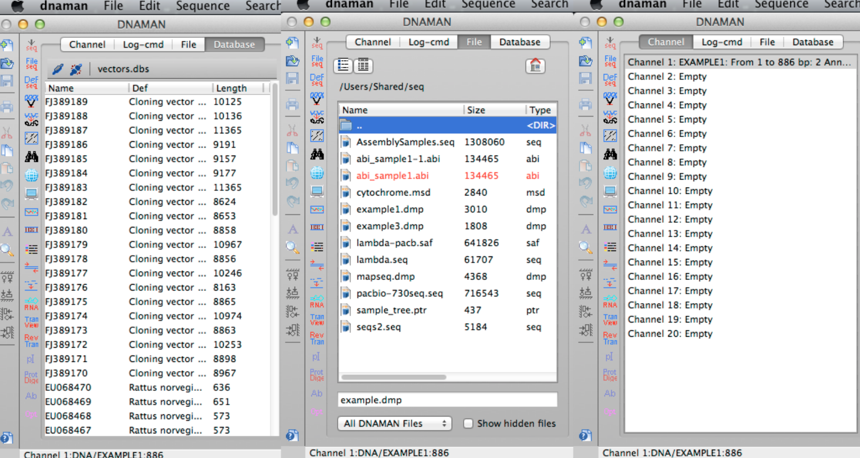Viewport: 860px width, 458px height.
Task: Open the File menu in right window menu bar
Action: coord(691,4)
